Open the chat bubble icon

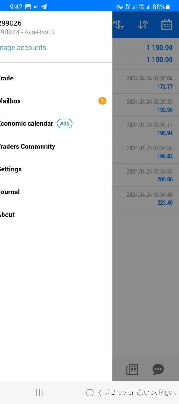pos(158,369)
